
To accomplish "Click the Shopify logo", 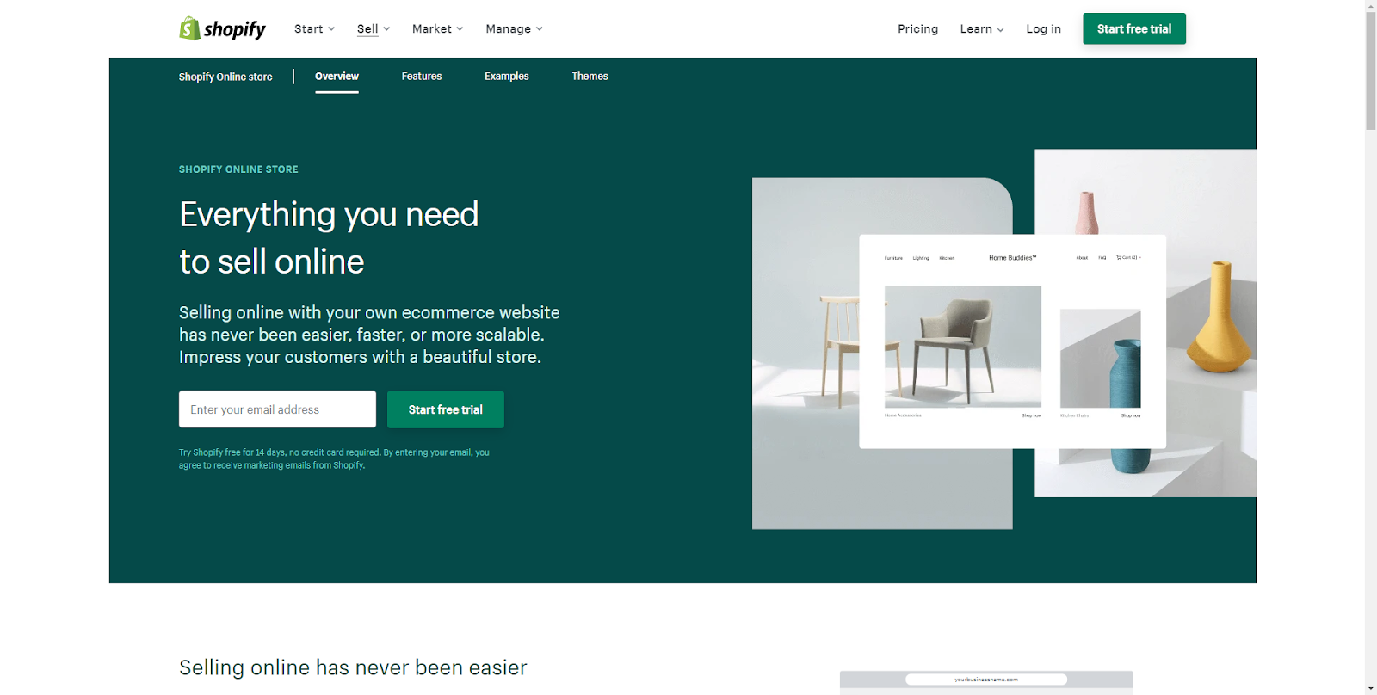I will [x=222, y=28].
